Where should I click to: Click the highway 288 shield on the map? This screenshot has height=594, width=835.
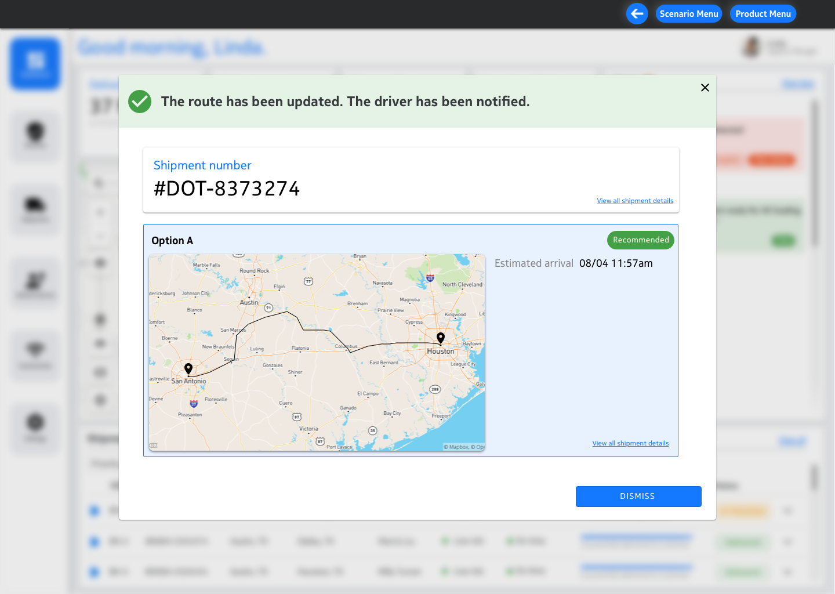click(435, 389)
